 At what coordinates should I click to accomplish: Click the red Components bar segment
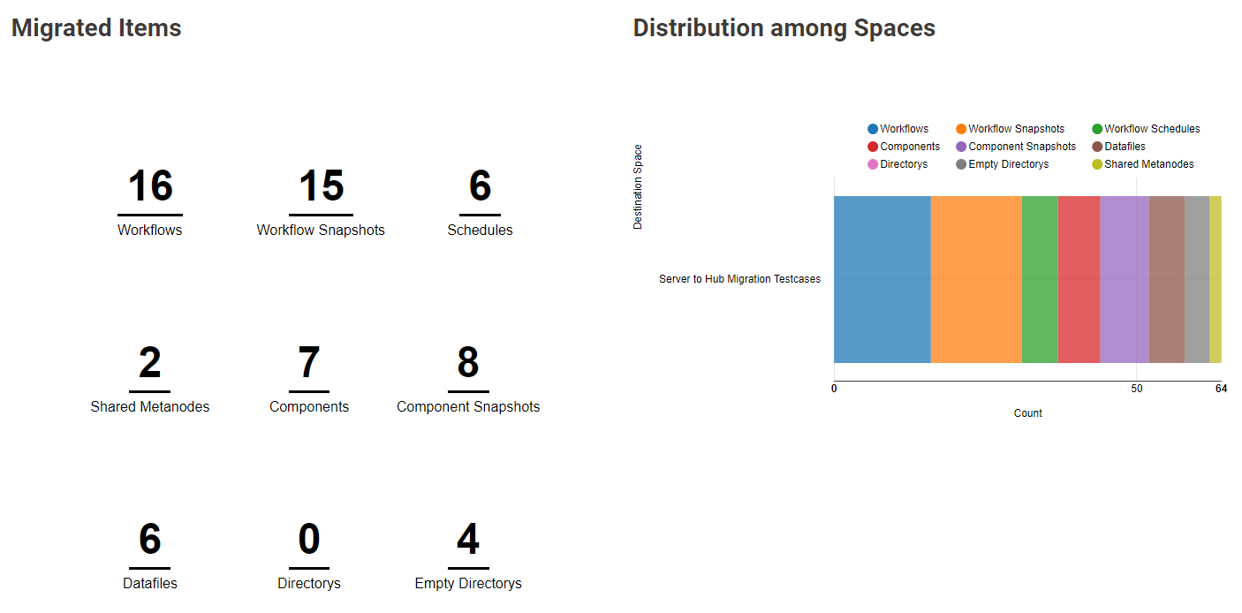click(1079, 279)
